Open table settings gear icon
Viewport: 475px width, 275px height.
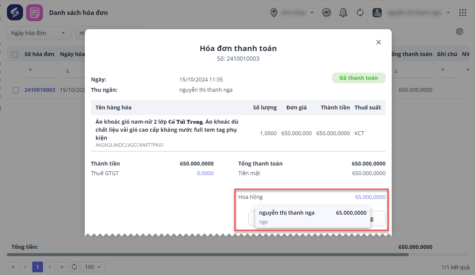click(460, 31)
